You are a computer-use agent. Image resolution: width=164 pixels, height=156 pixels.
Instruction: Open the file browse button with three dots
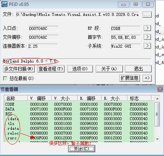pos(147,15)
